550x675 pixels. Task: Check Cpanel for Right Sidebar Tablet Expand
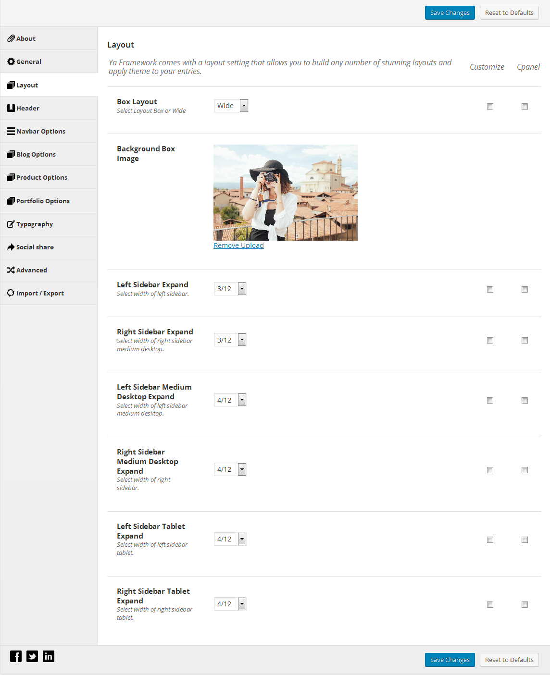coord(525,605)
